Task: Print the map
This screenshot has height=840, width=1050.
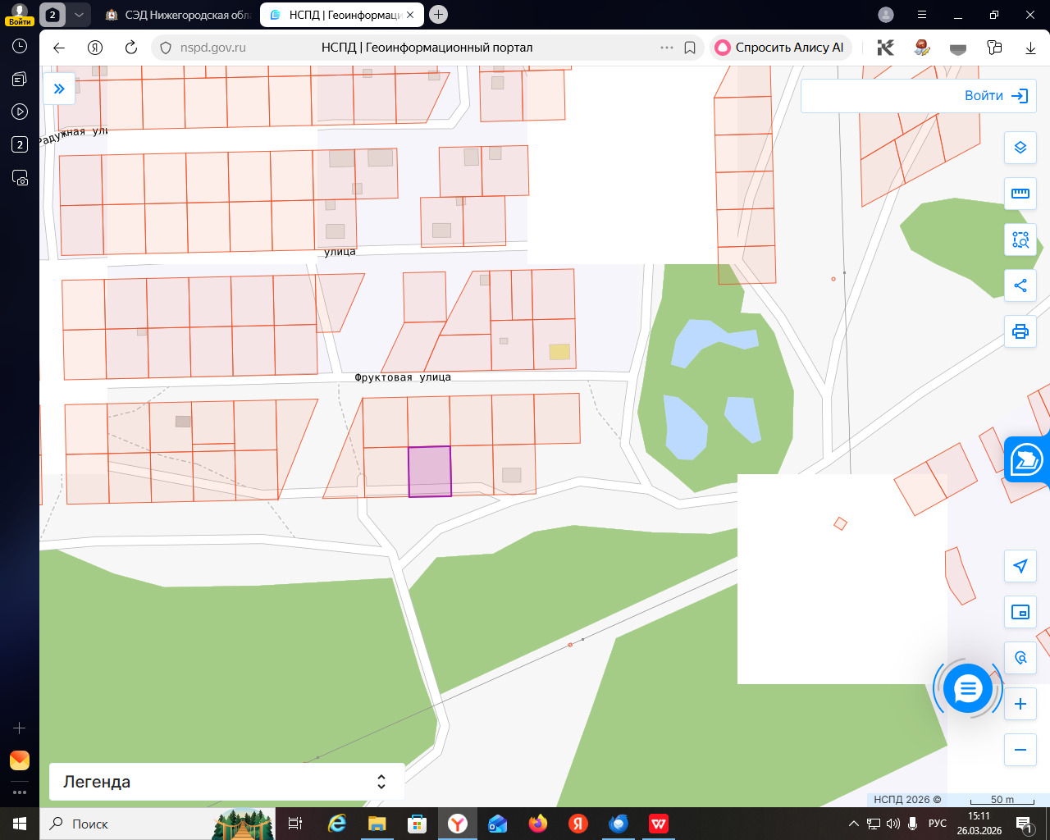Action: pos(1020,331)
